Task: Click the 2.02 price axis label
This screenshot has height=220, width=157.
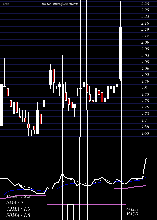Action: 145,56
